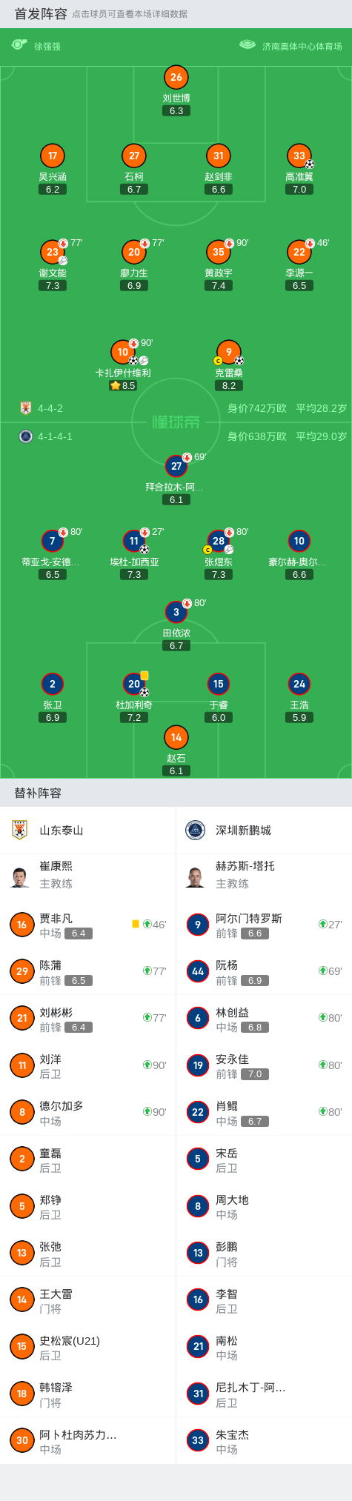352x1501 pixels.
Task: Select substitute 贾非凡 row
Action: coord(88,925)
